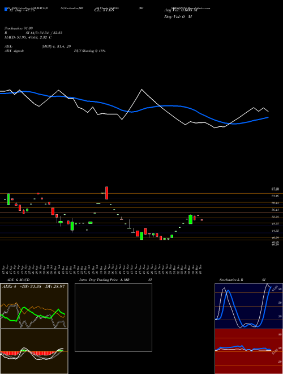Click the (MGR) 4, 31.4, 29 ADX values

tap(56, 46)
